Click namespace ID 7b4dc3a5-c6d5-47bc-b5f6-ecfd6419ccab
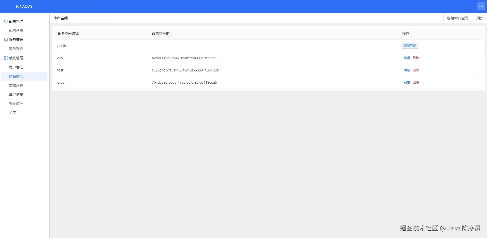Viewport: 487px width, 238px height. click(184, 82)
